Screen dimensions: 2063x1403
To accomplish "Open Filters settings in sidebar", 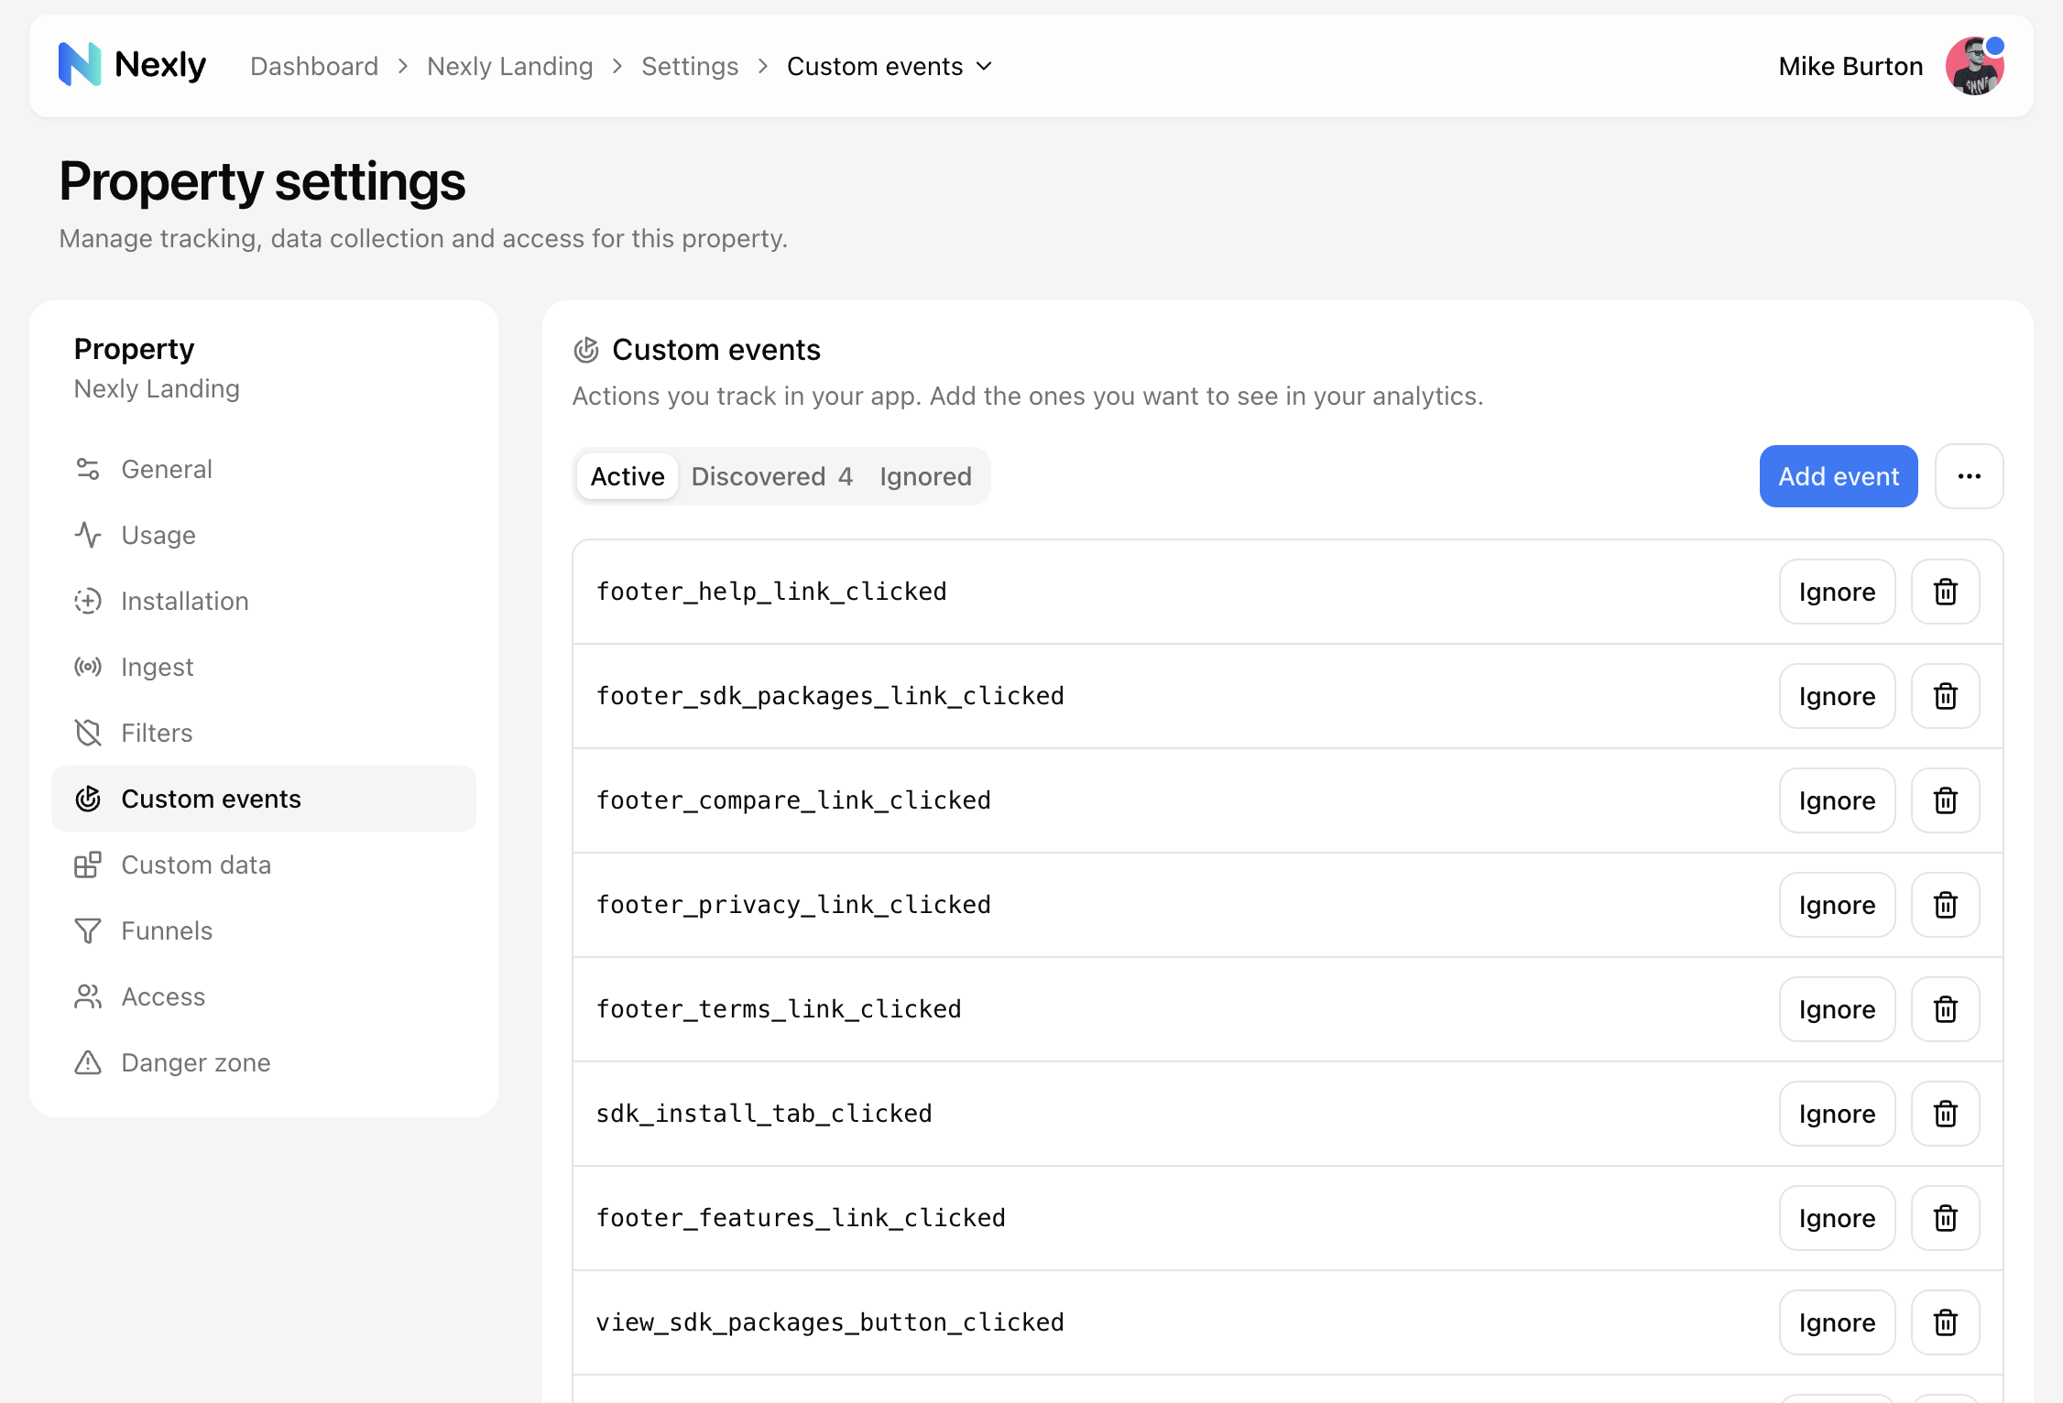I will click(x=264, y=733).
